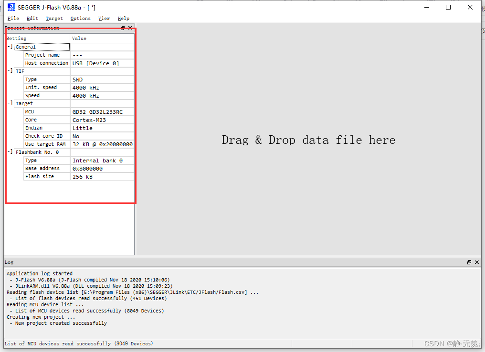
Task: Select the Base address setting
Action: (47, 169)
